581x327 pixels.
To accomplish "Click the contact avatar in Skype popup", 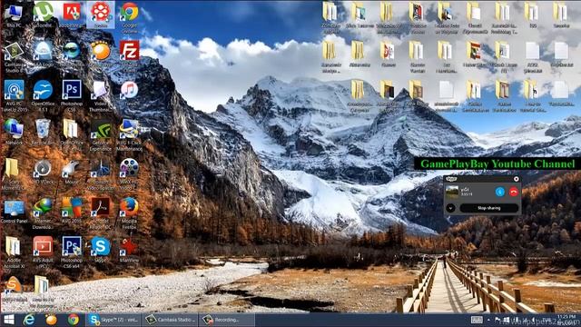I will pyautogui.click(x=452, y=192).
